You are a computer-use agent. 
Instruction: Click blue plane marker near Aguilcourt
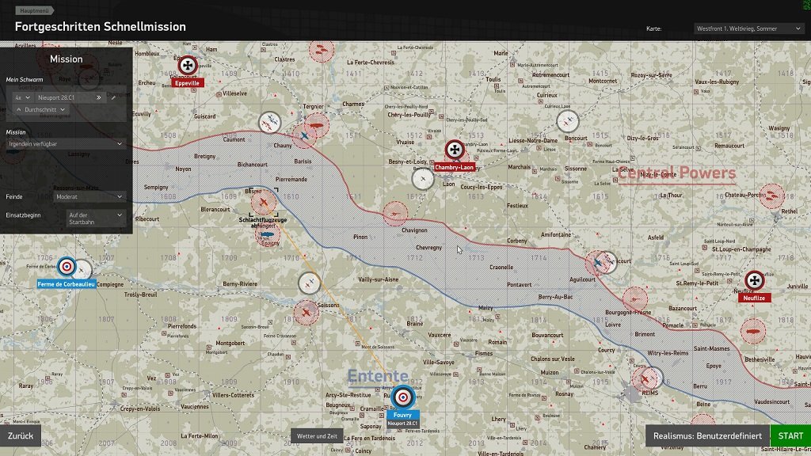(x=598, y=263)
